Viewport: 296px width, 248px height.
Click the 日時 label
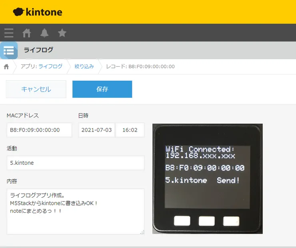click(x=83, y=116)
